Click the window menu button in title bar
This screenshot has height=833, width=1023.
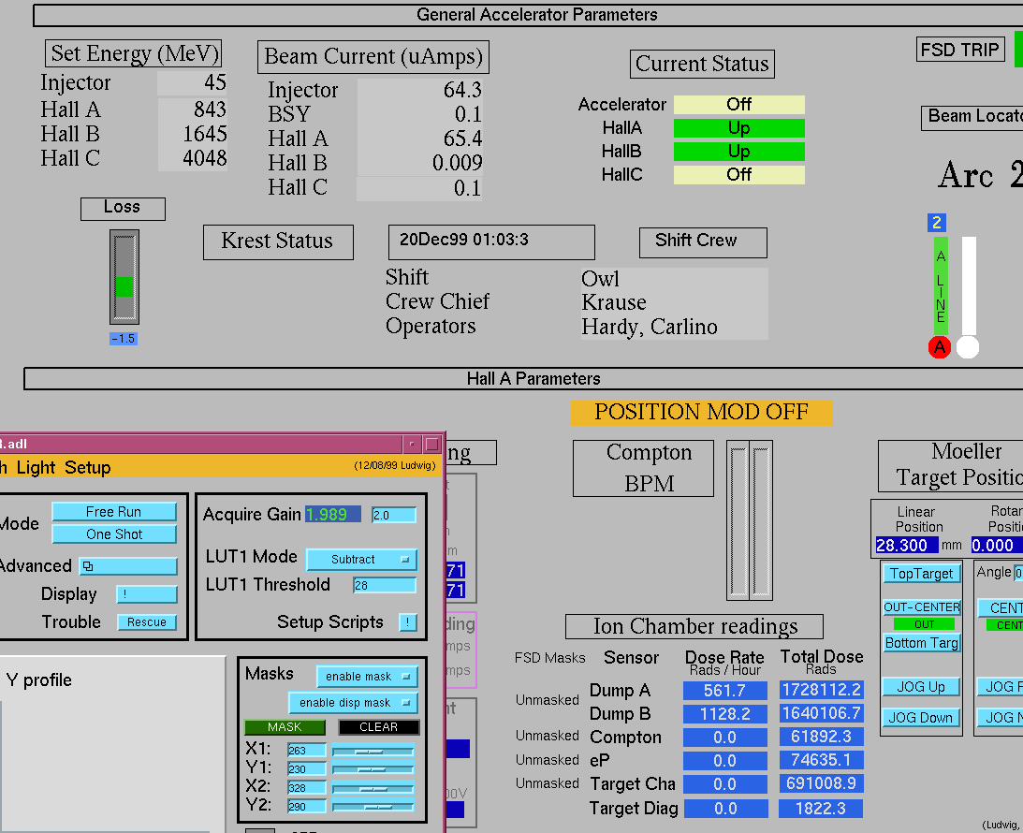click(x=412, y=445)
